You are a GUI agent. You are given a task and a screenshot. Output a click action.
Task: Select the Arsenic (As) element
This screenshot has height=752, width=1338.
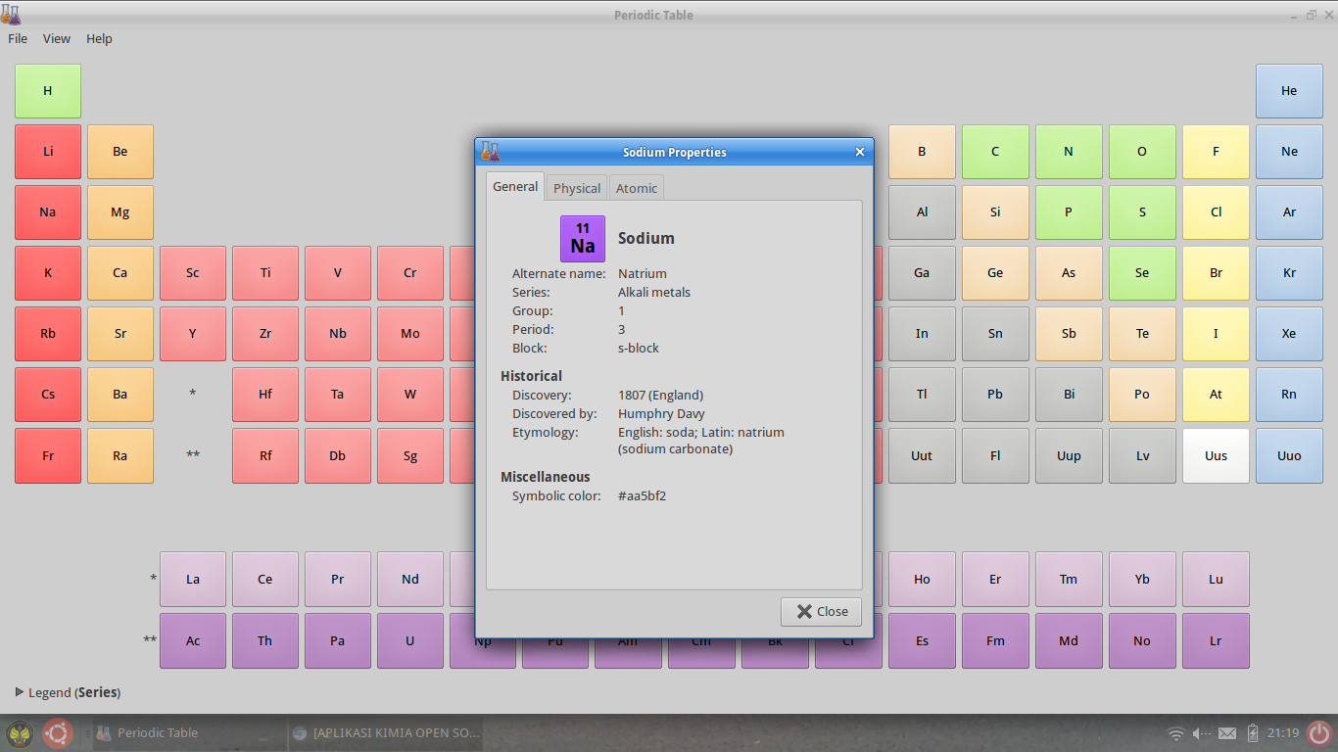coord(1069,273)
